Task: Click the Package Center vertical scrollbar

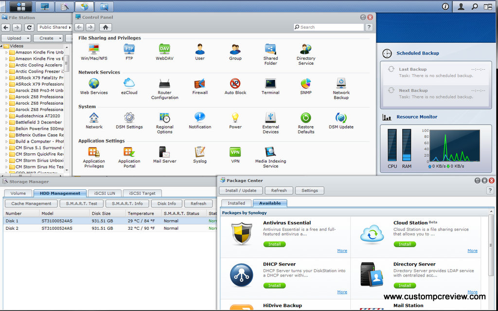Action: tap(491, 245)
